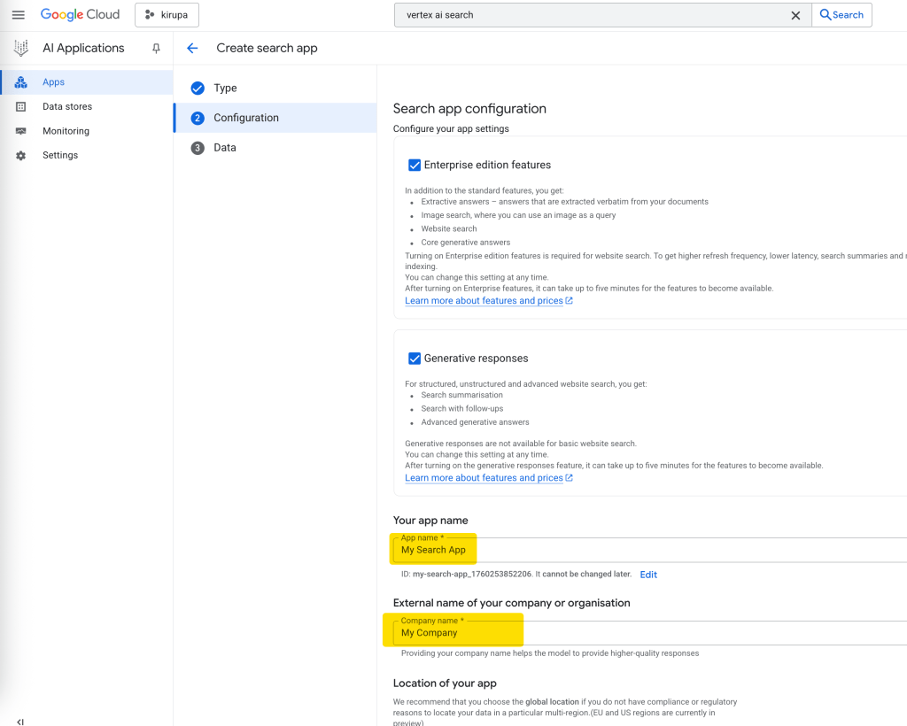Collapse the left sidebar panel
The height and width of the screenshot is (726, 907).
(x=20, y=722)
